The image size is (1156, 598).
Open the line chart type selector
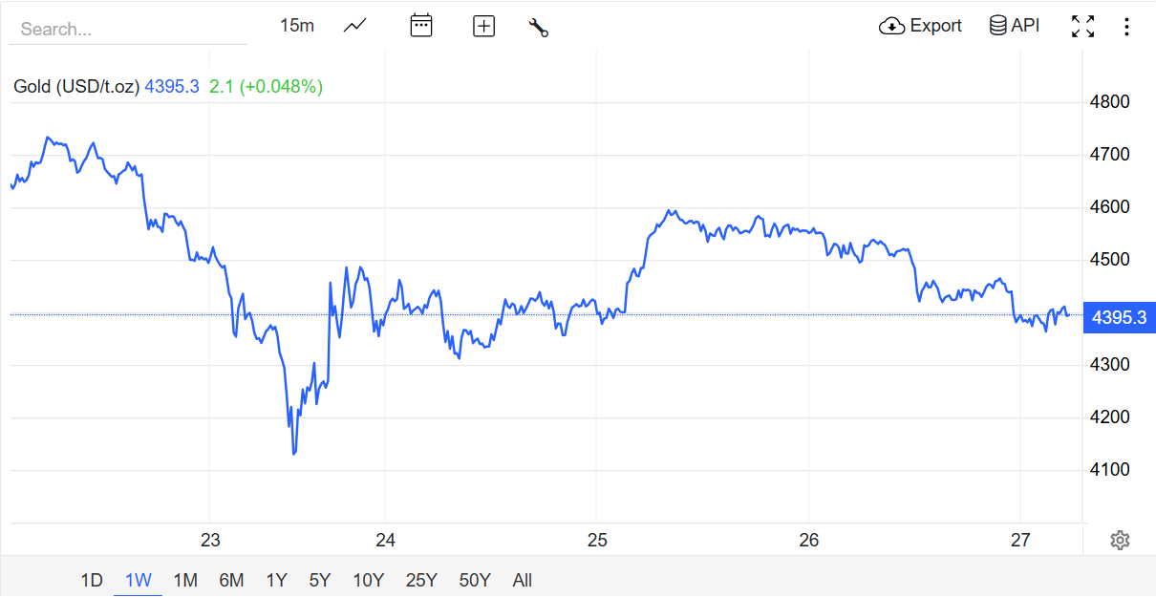[355, 26]
